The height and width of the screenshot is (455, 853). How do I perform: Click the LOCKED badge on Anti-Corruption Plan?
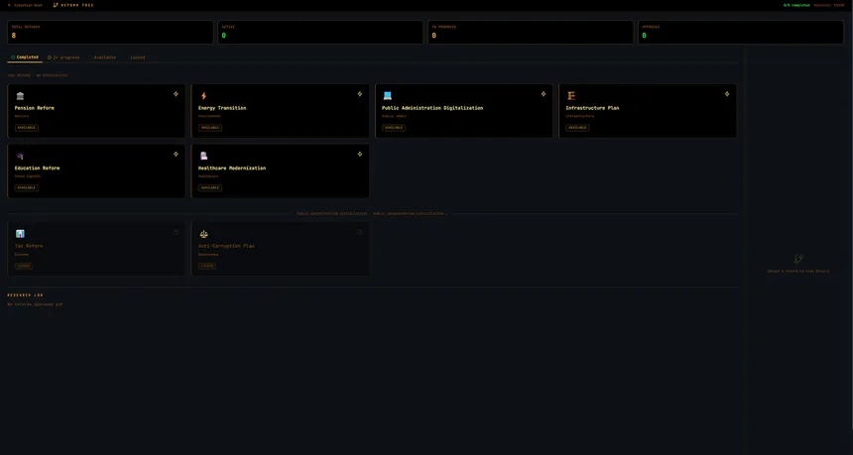tap(207, 266)
